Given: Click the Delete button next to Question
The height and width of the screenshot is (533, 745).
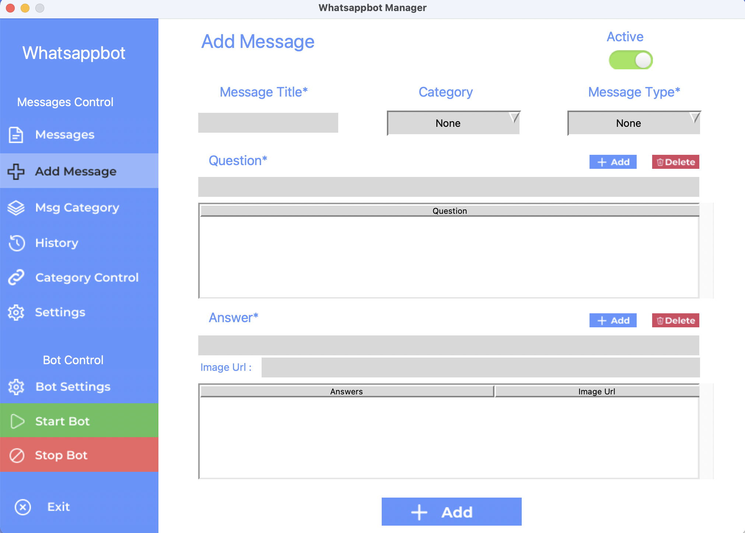Looking at the screenshot, I should [676, 162].
